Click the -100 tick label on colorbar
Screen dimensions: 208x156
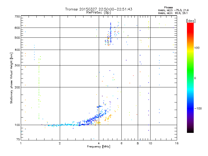198,108
